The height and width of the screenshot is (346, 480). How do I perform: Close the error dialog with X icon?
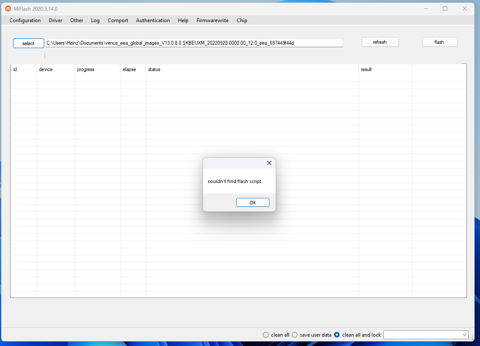[x=269, y=163]
